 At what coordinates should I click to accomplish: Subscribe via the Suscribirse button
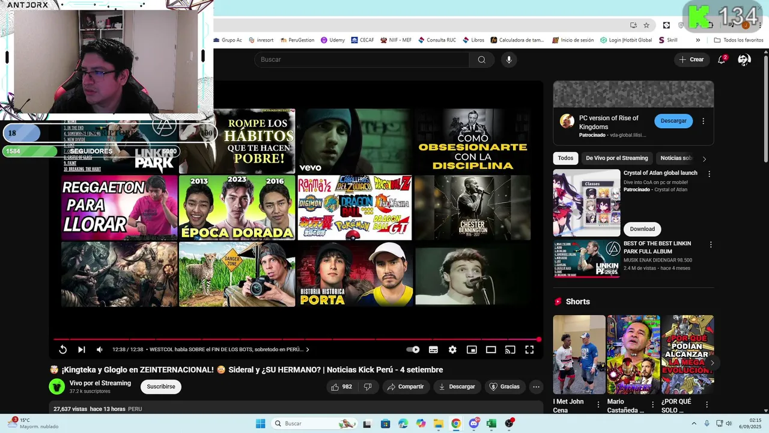pos(161,387)
